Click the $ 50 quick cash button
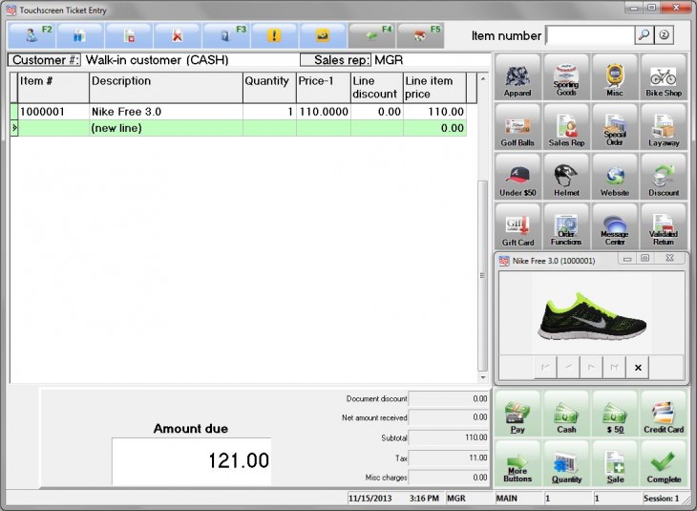 point(615,414)
